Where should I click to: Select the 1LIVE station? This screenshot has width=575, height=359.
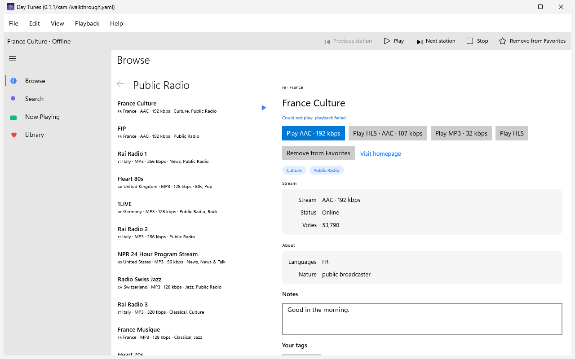pos(192,207)
